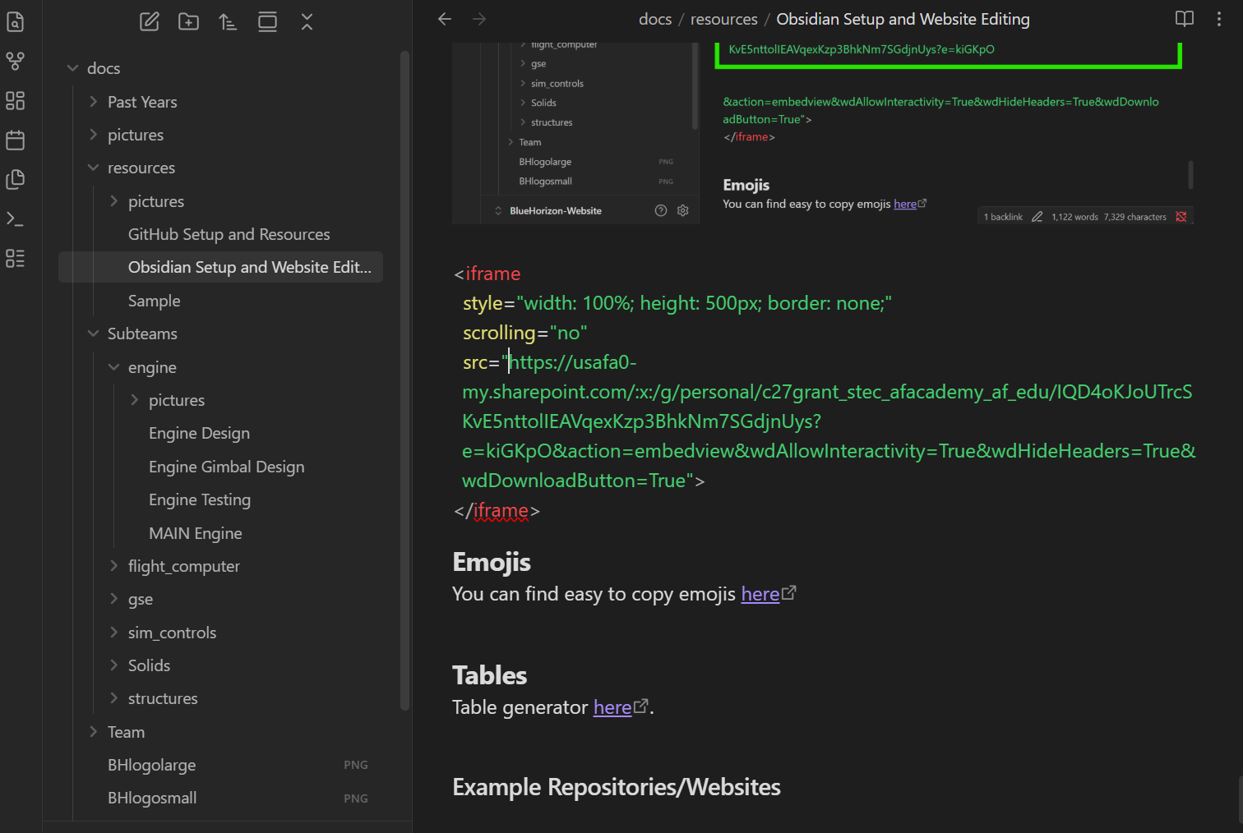Viewport: 1243px width, 833px height.
Task: Navigate back with the left arrow
Action: [445, 19]
